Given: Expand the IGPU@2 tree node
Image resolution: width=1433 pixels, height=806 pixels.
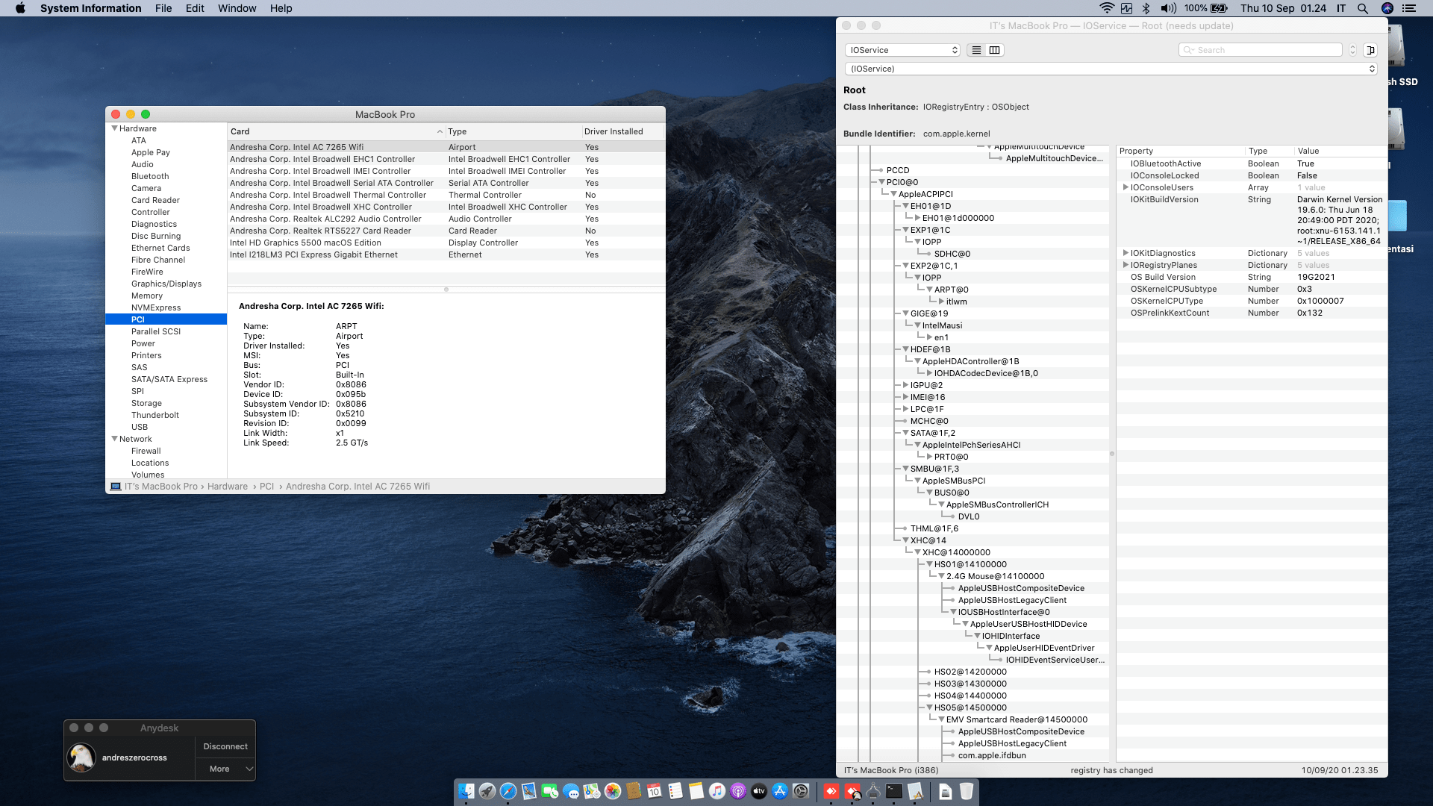Looking at the screenshot, I should click(x=905, y=385).
